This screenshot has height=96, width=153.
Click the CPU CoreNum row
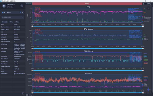13,42
